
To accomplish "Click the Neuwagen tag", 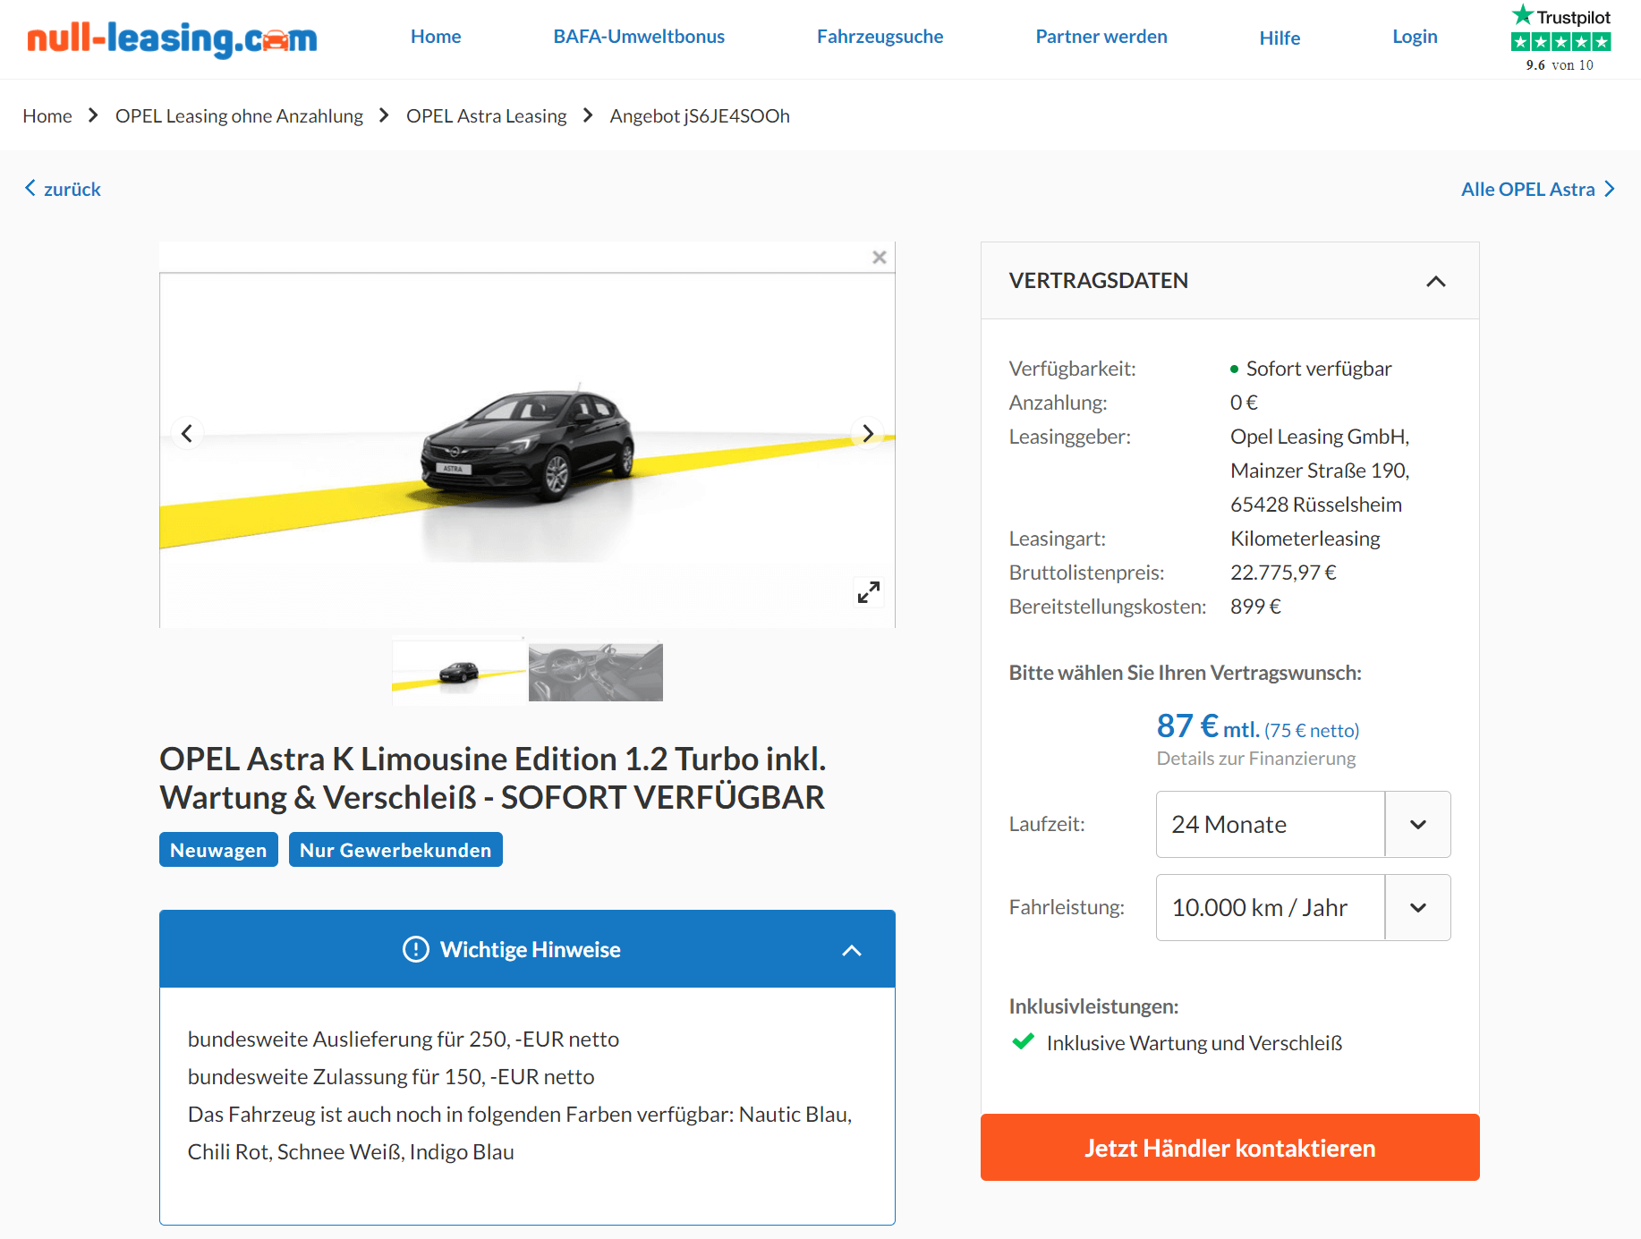I will tap(218, 850).
